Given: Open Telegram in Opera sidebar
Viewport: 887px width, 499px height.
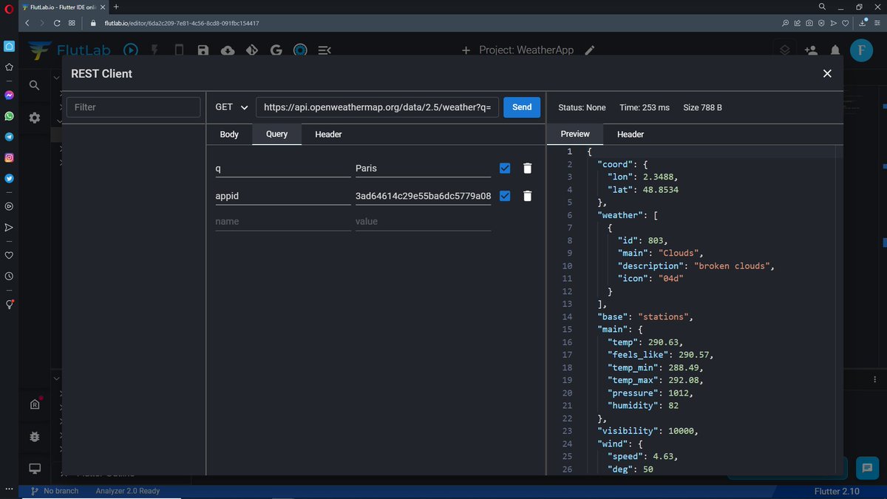Looking at the screenshot, I should pyautogui.click(x=9, y=137).
